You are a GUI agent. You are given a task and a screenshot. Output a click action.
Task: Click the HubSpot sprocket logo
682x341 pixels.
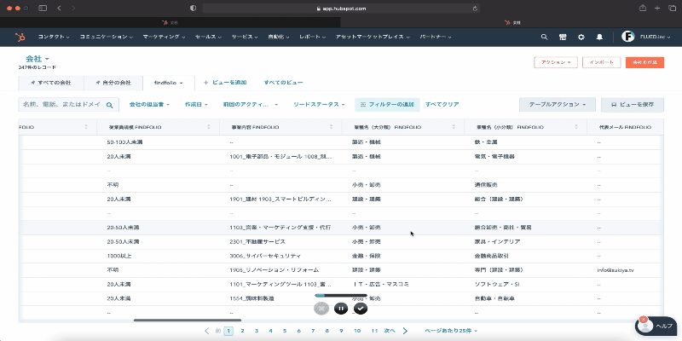(20, 38)
